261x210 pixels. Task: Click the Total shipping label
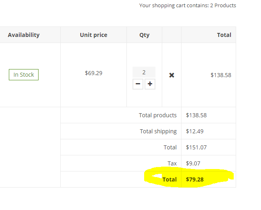[x=158, y=131]
